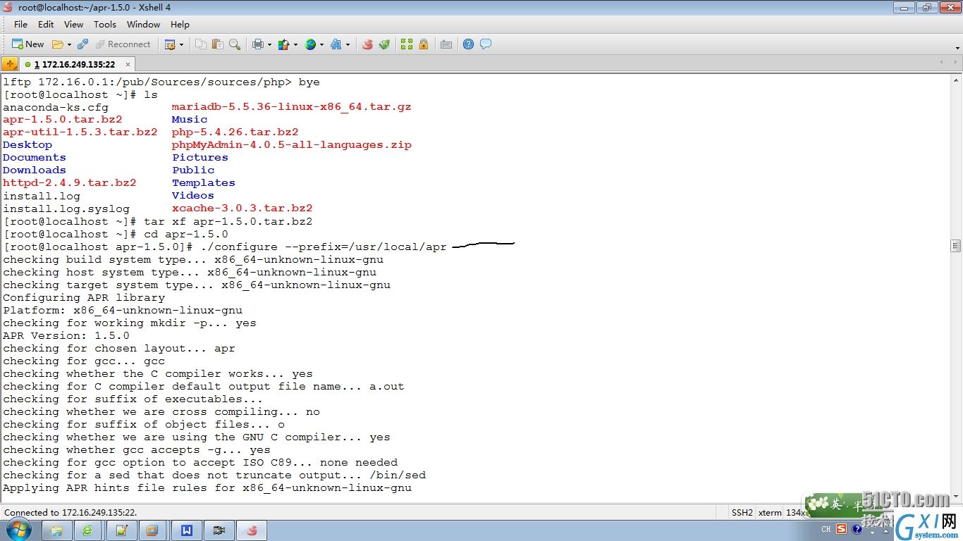
Task: Open the green browser icon in taskbar
Action: pyautogui.click(x=88, y=530)
